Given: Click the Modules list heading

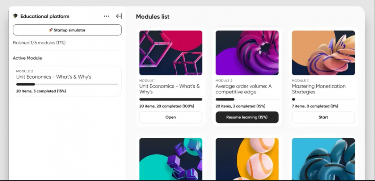Looking at the screenshot, I should [152, 17].
